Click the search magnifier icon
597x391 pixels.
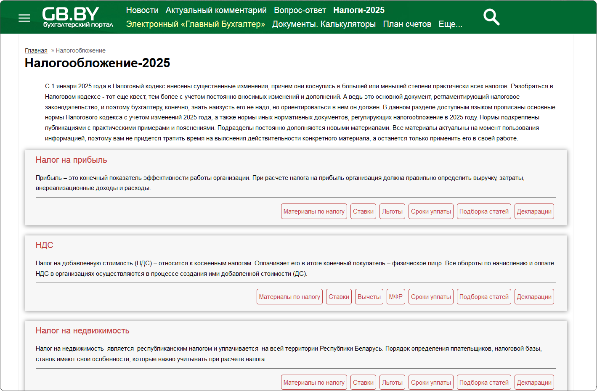(x=491, y=18)
